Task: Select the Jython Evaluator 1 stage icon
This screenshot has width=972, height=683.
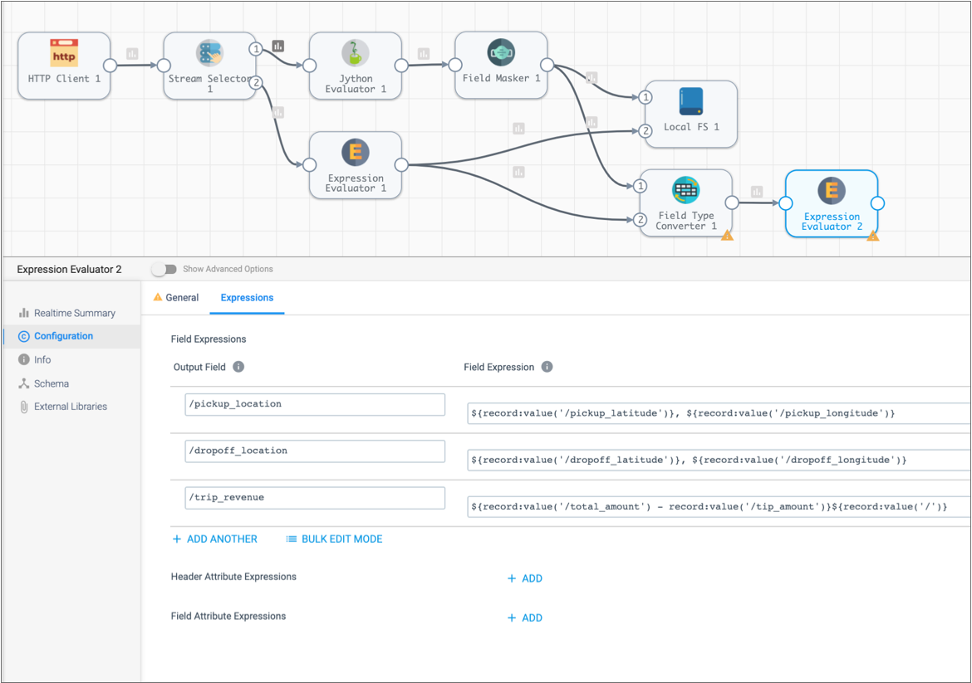Action: [x=356, y=54]
